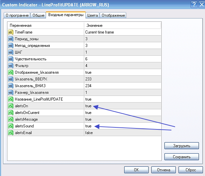The image size is (205, 176).
Task: Click the Загрузить button
Action: [x=182, y=146]
